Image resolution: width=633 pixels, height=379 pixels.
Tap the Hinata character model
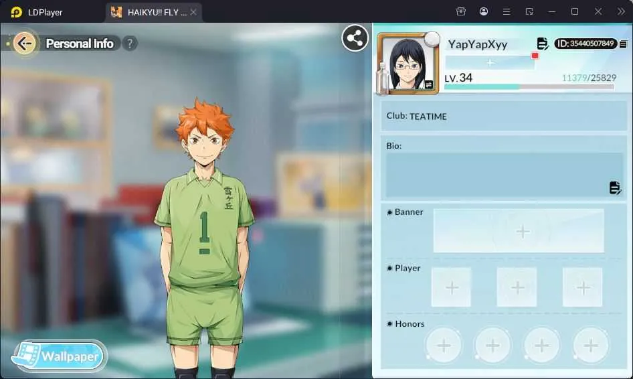204,238
